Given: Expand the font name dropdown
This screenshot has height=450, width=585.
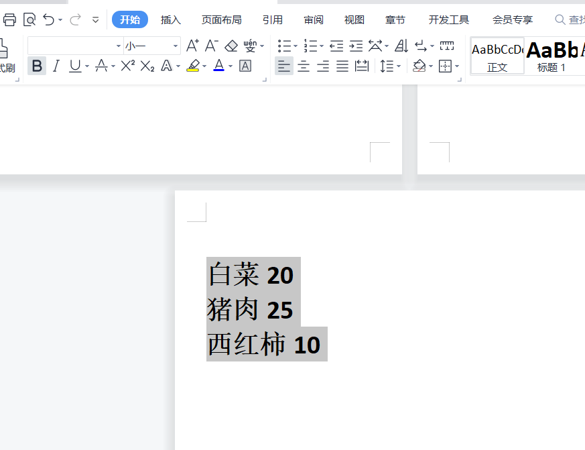Looking at the screenshot, I should click(118, 46).
